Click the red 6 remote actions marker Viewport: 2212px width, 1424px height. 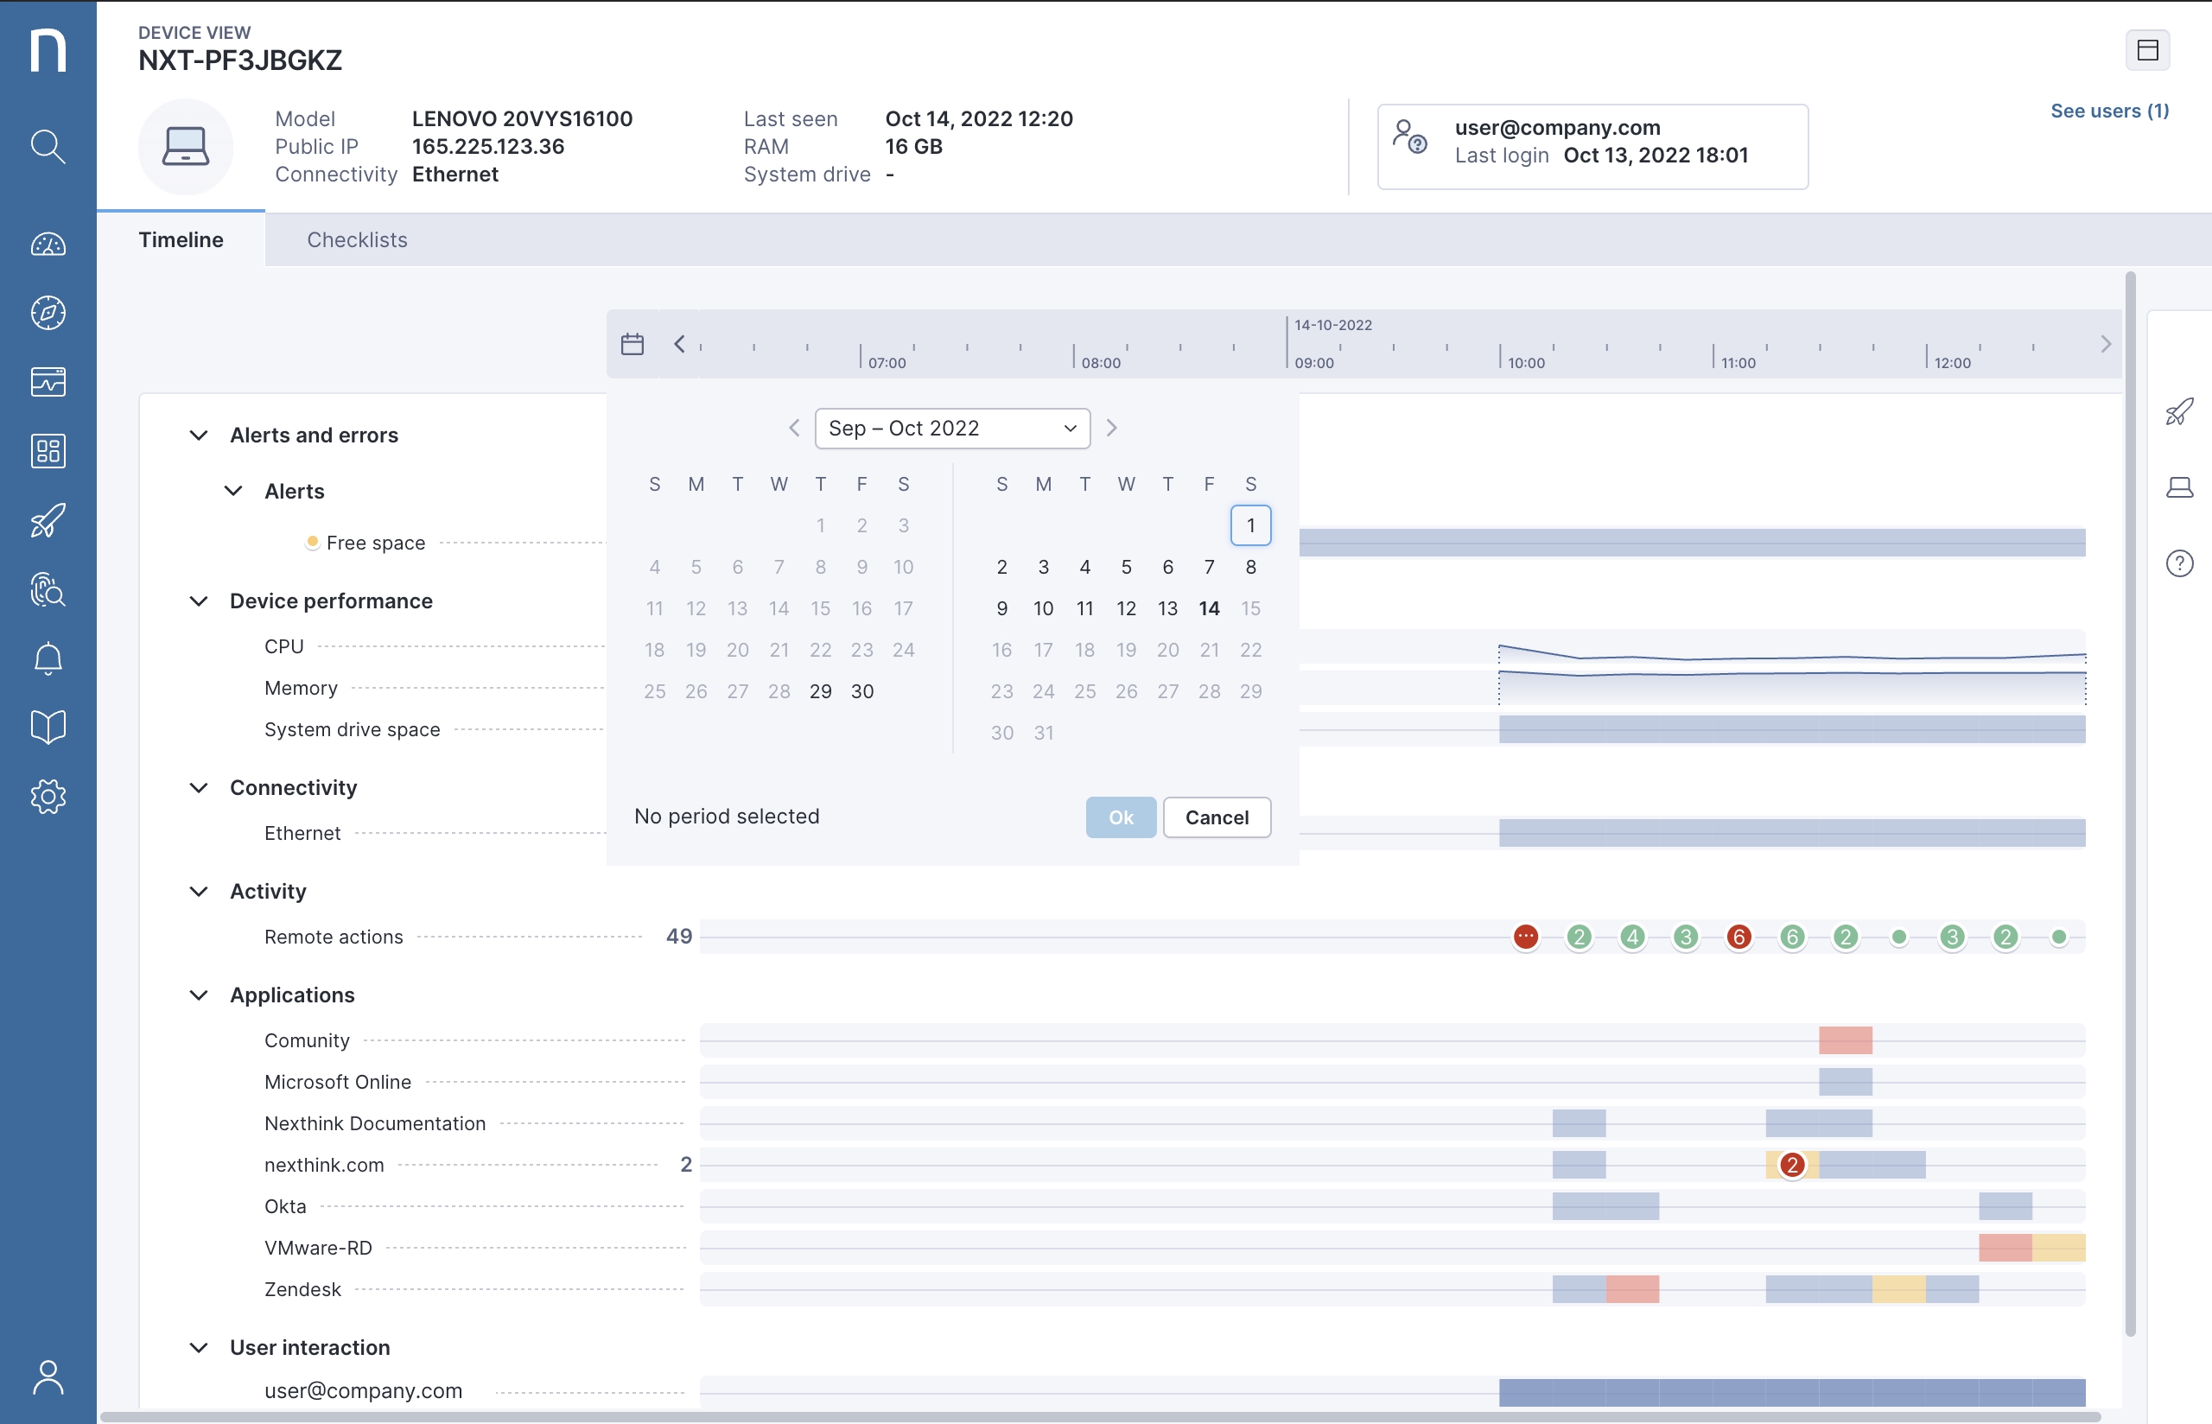pos(1738,937)
